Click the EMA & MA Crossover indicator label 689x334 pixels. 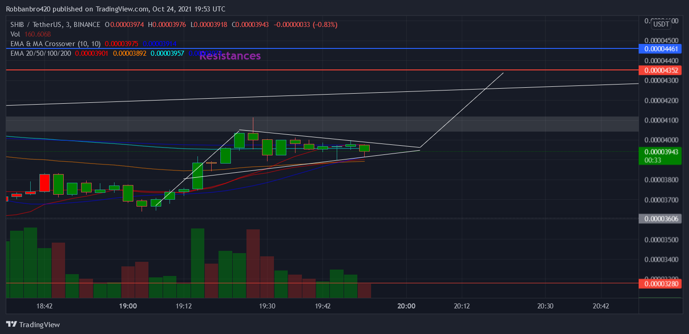pos(55,44)
